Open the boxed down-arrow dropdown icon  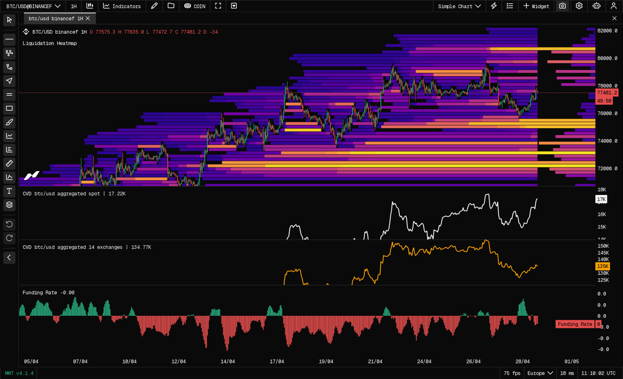(234, 6)
